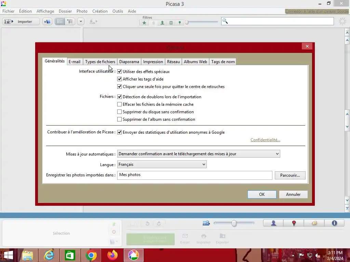Click the video filter film icon
350x262 pixels.
click(x=171, y=23)
